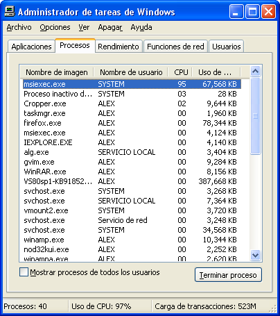The image size is (280, 316).
Task: Select the firefox.exe process row
Action: (132, 123)
